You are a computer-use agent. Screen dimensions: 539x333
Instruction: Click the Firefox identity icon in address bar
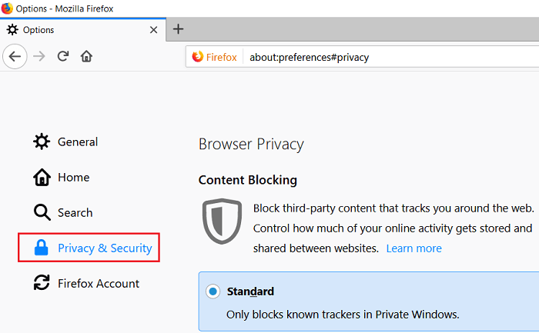(215, 57)
